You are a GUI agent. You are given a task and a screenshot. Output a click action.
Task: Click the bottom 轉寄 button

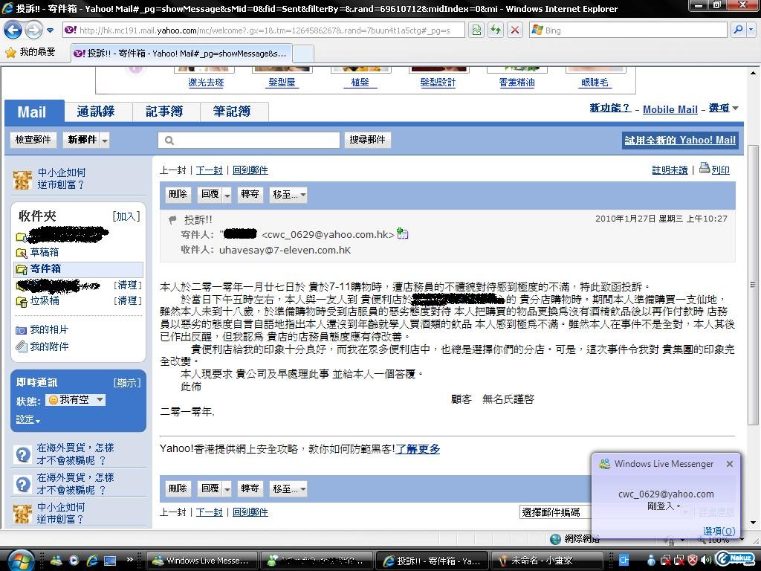pos(250,488)
